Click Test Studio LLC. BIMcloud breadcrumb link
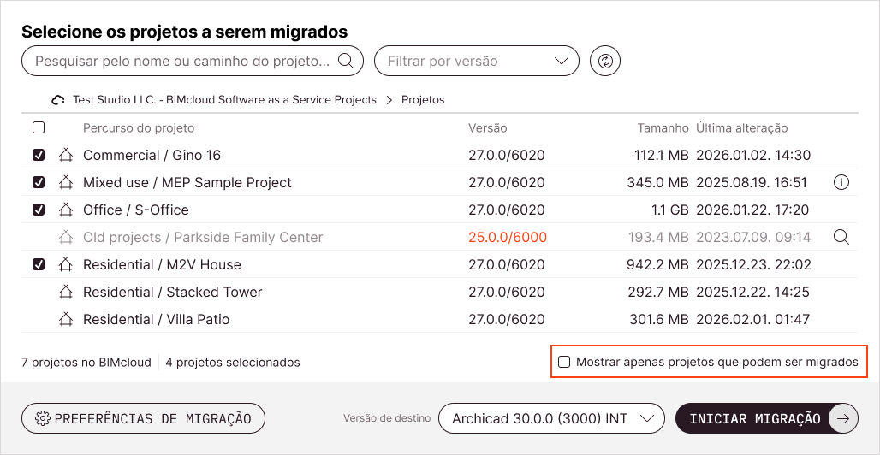This screenshot has height=455, width=880. [224, 100]
